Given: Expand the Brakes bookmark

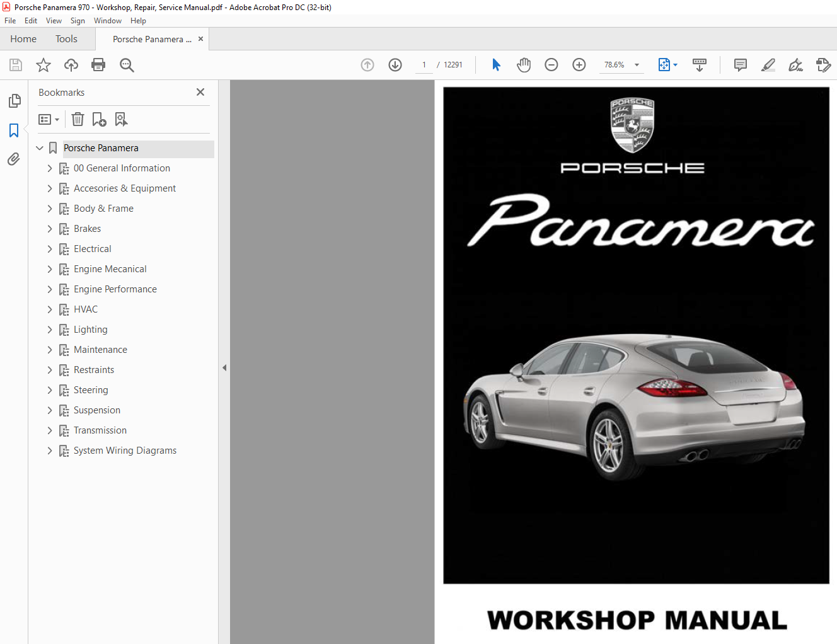Looking at the screenshot, I should (x=50, y=229).
